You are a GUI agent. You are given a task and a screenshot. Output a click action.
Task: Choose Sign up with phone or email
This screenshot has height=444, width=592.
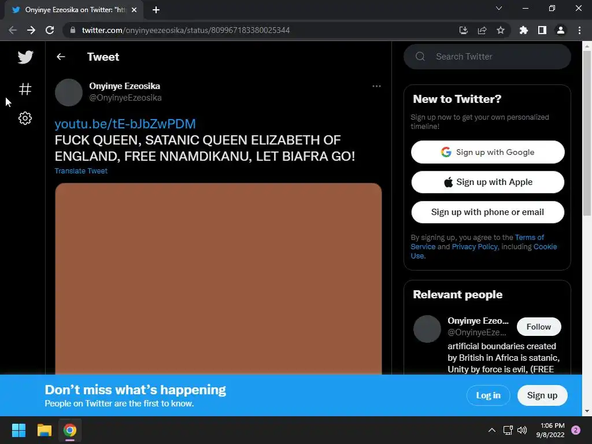tap(488, 212)
